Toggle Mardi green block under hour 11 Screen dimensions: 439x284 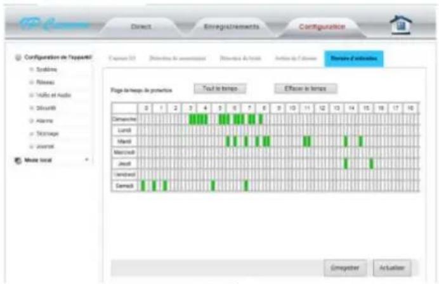pos(307,141)
